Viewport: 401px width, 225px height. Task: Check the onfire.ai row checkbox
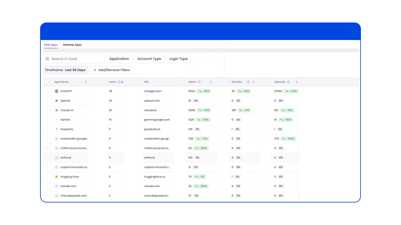(47, 158)
